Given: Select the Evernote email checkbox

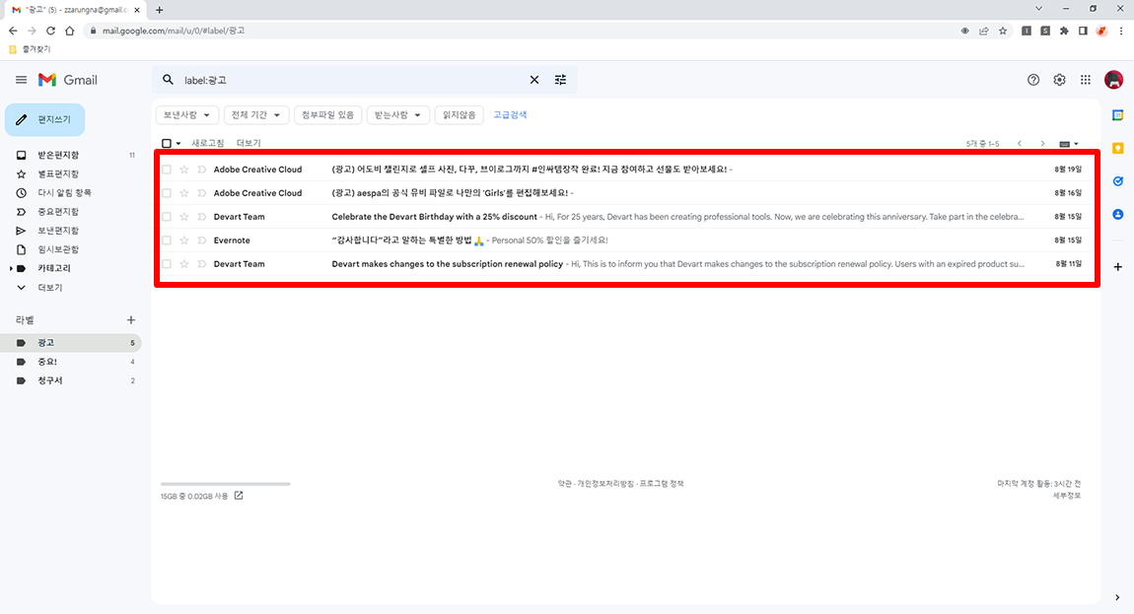Looking at the screenshot, I should pyautogui.click(x=167, y=240).
